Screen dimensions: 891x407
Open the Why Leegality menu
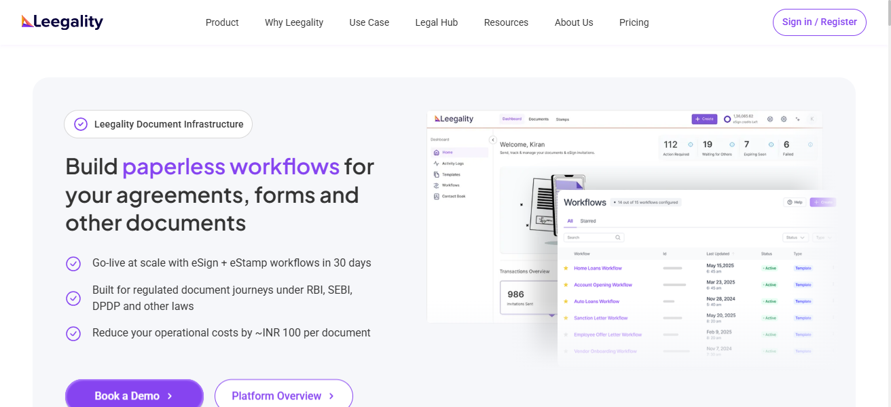pyautogui.click(x=294, y=22)
